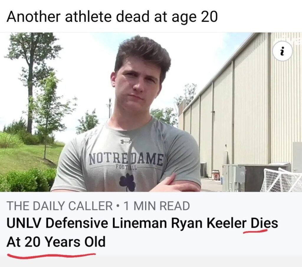The image size is (302, 267).
Task: Open the article preview photo
Action: tap(151, 112)
